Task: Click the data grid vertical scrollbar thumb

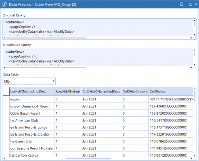Action: pos(195,96)
